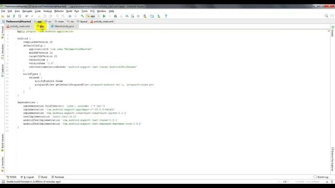The width and height of the screenshot is (335, 188).
Task: Click the src breadcrumb folder
Action: tap(48, 21)
